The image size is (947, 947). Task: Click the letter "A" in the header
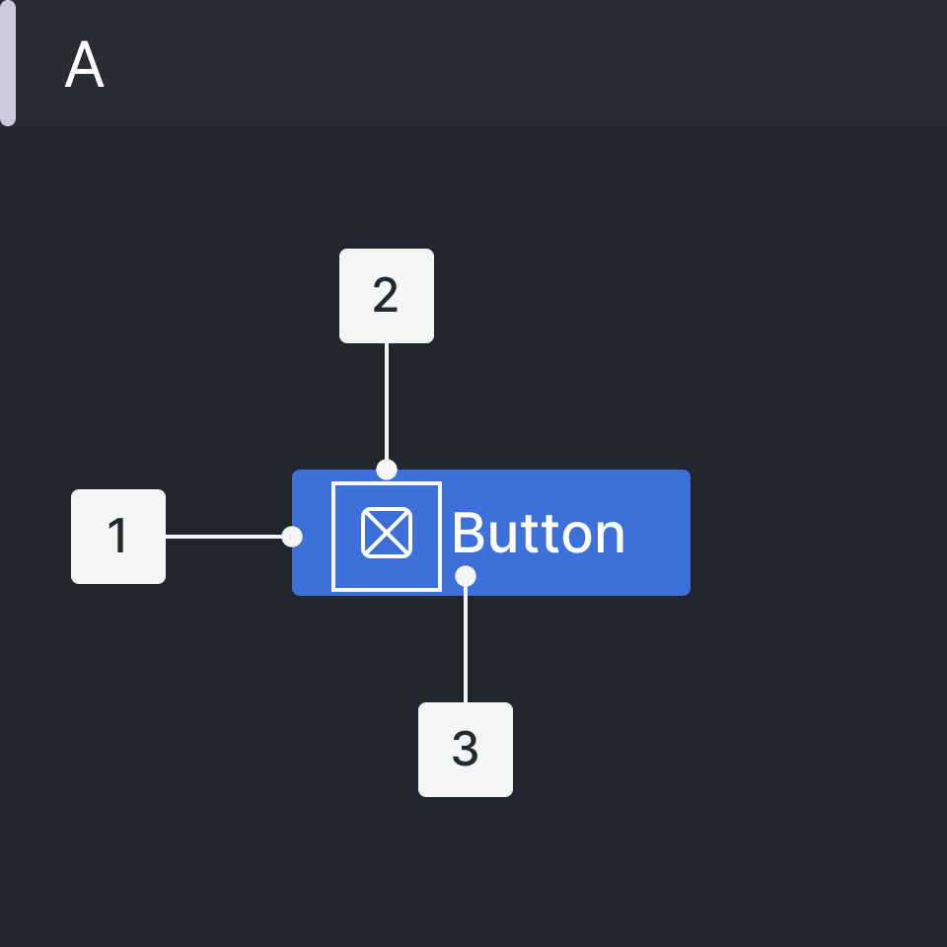pos(85,67)
